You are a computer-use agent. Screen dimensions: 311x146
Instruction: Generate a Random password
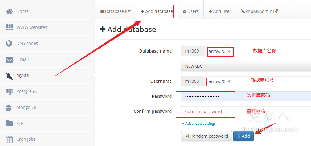coord(206,136)
